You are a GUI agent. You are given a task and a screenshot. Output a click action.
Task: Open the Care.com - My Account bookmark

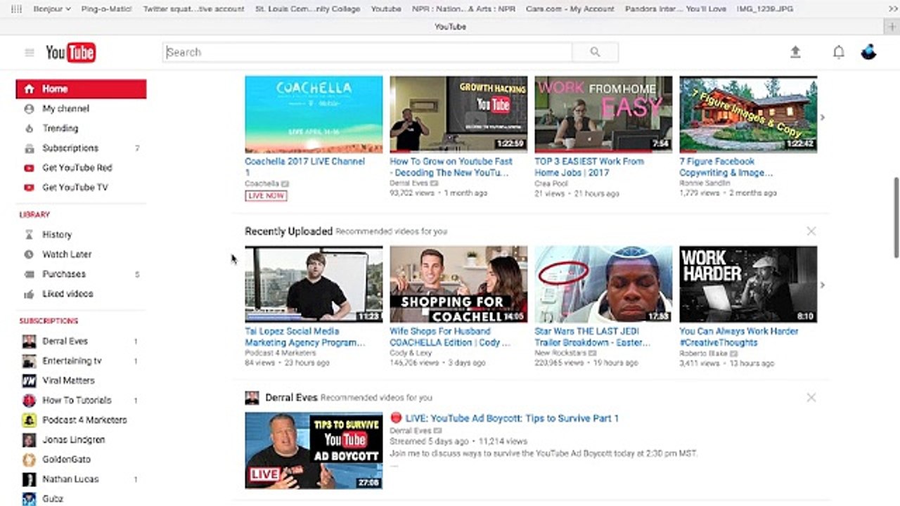(x=570, y=9)
